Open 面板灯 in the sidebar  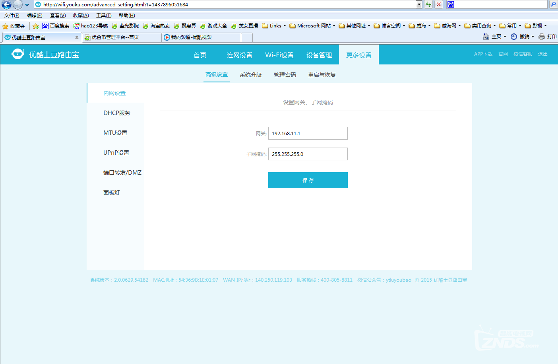coord(115,193)
